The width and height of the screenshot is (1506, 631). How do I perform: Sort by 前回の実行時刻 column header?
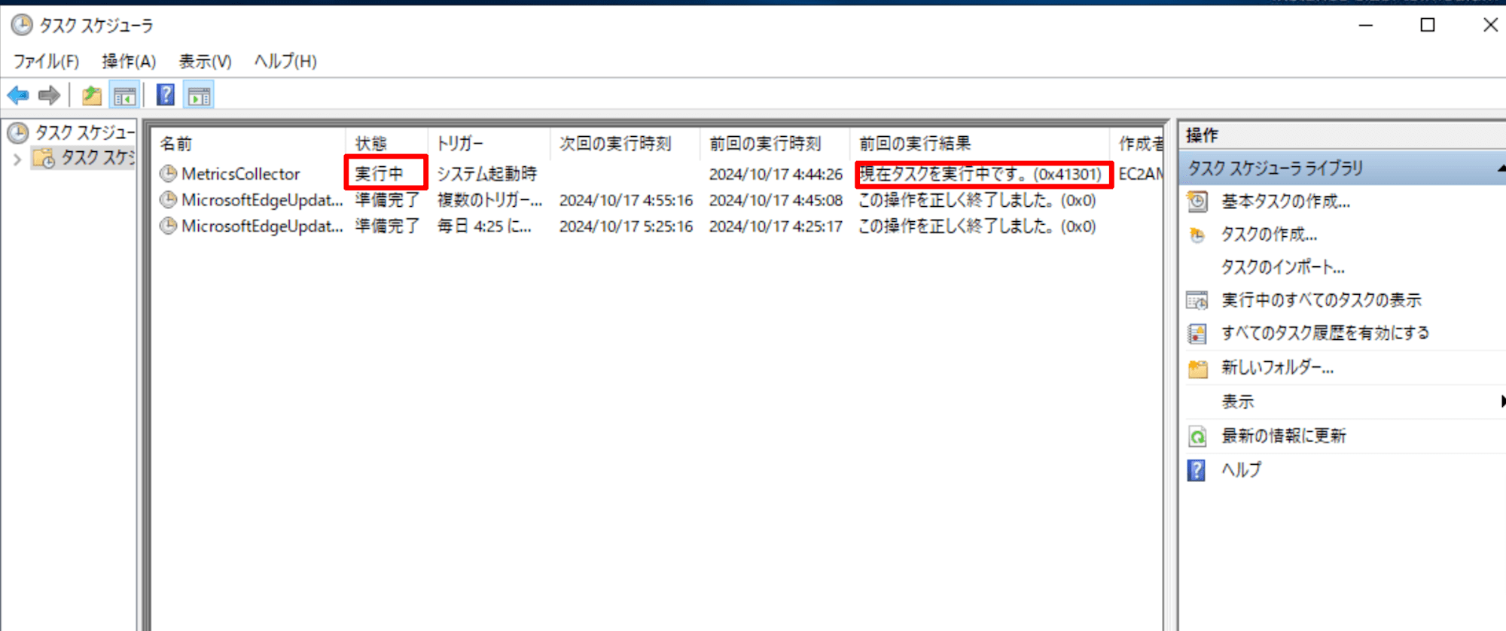(x=764, y=144)
